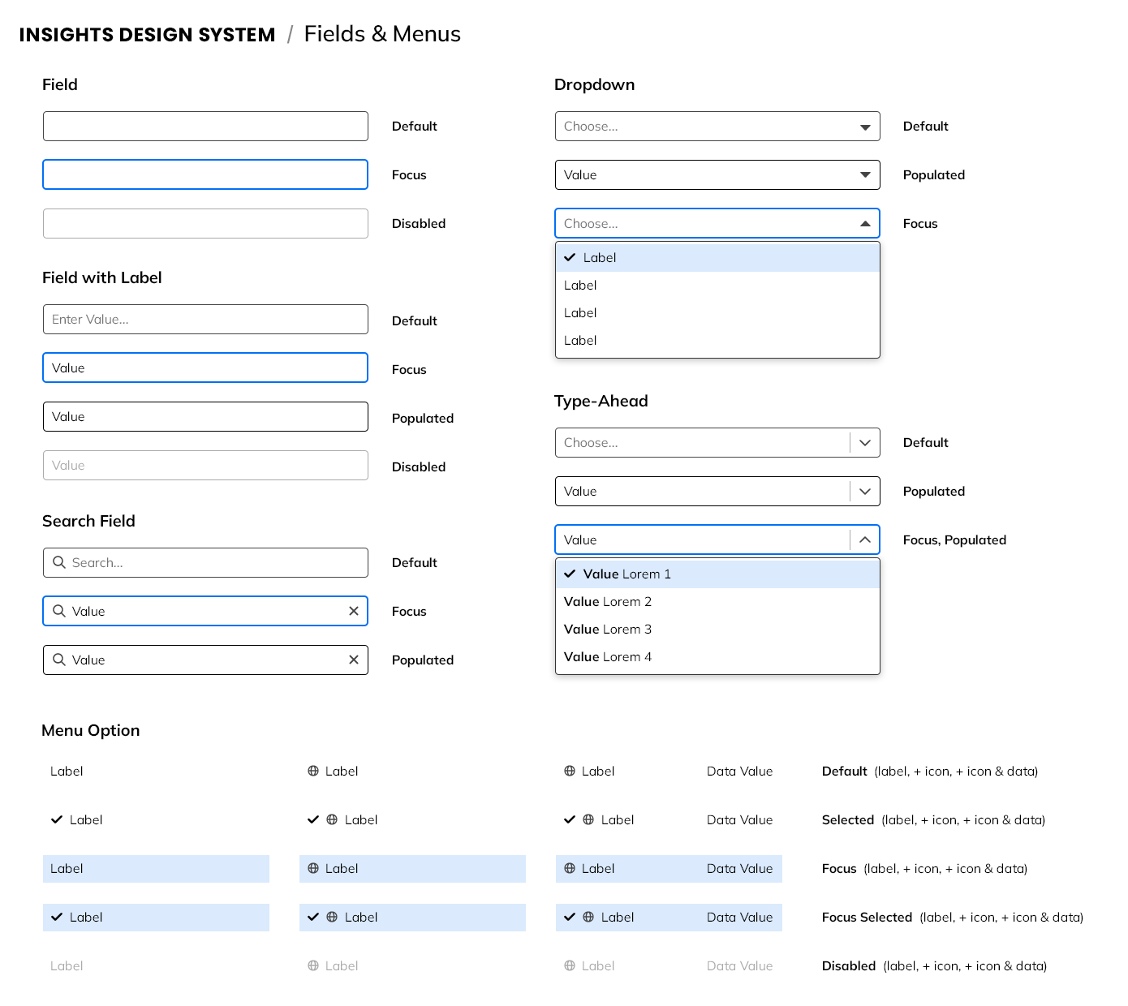1128x1006 pixels.
Task: Expand the populated Type-Ahead chevron
Action: coord(864,491)
